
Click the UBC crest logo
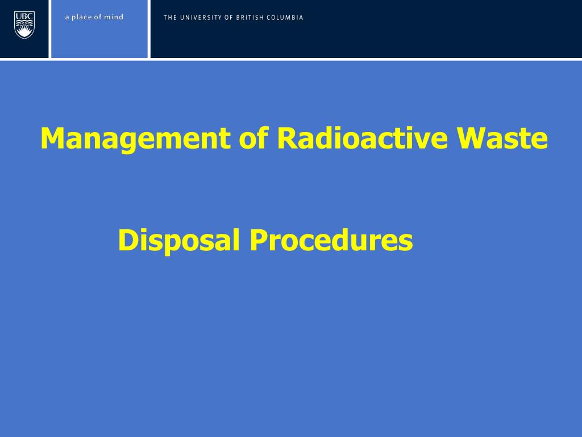[x=24, y=25]
